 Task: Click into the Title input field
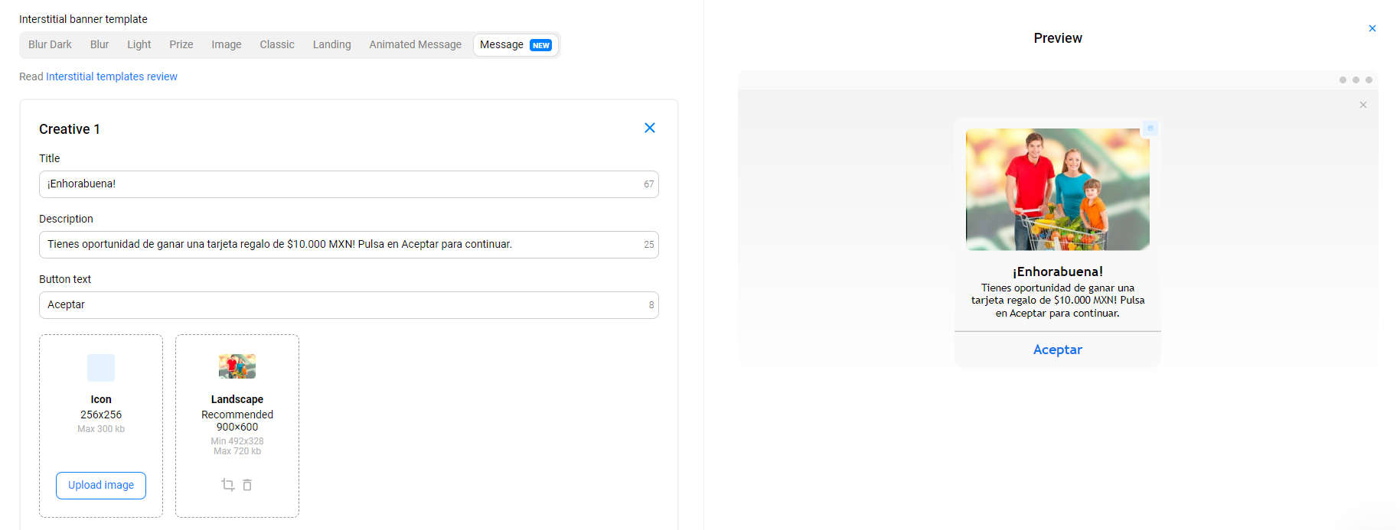(341, 184)
